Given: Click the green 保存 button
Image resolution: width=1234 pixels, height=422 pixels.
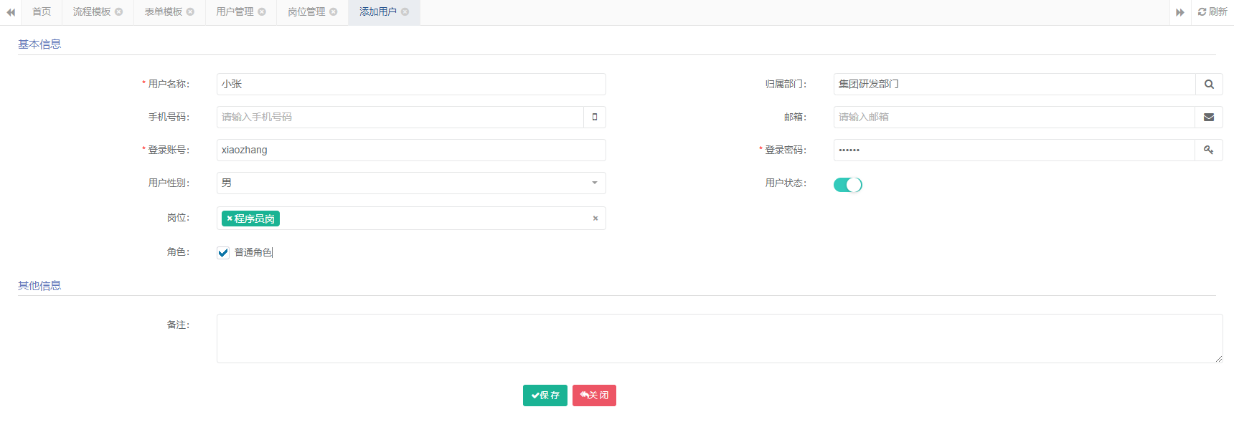Looking at the screenshot, I should [545, 395].
